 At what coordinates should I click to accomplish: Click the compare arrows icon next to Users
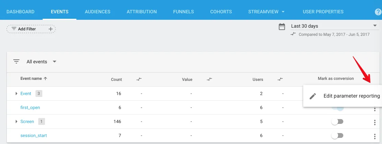tap(280, 79)
